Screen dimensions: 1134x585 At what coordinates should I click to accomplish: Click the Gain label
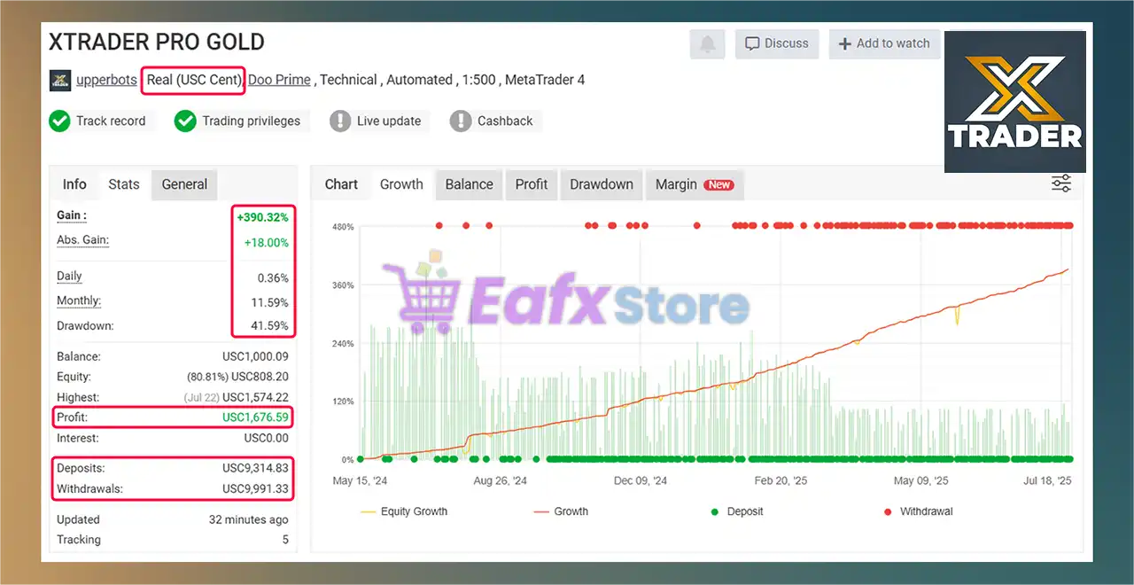72,215
